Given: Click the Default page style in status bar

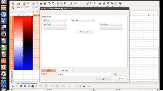Looking at the screenshot, I should (x=50, y=90).
